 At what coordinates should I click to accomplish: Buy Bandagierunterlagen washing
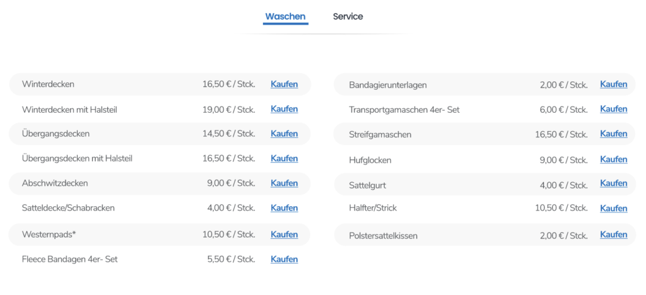pos(613,84)
